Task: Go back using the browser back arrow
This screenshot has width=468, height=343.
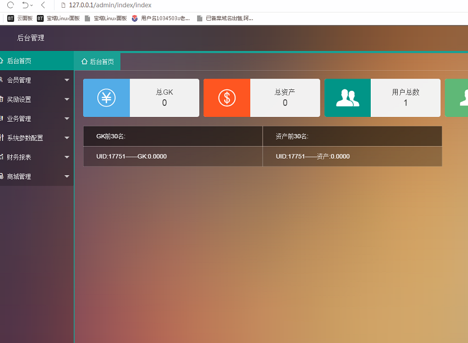Action: click(43, 5)
